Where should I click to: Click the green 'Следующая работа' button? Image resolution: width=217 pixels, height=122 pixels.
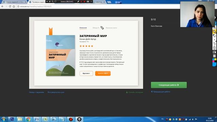tap(169, 85)
